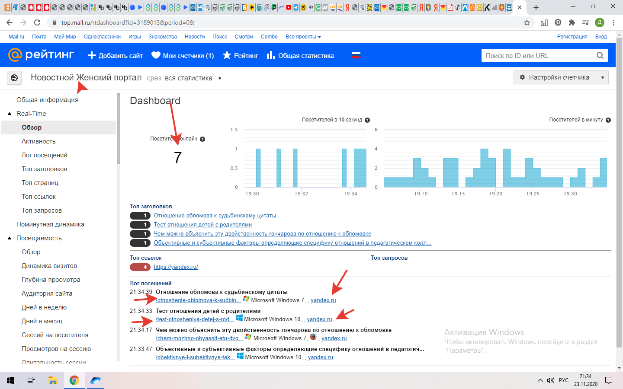Image resolution: width=623 pixels, height=389 pixels.
Task: Open Общая статистика in the header
Action: 300,55
